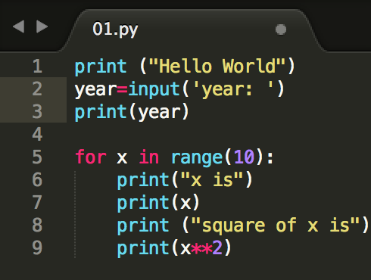Click the number 10 in range

point(244,157)
